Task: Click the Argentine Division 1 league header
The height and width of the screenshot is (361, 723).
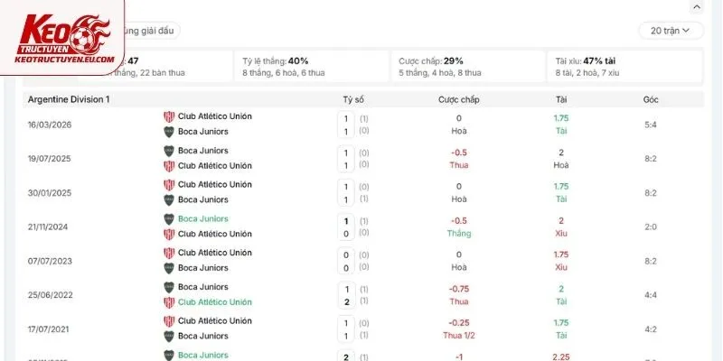Action: [x=69, y=99]
